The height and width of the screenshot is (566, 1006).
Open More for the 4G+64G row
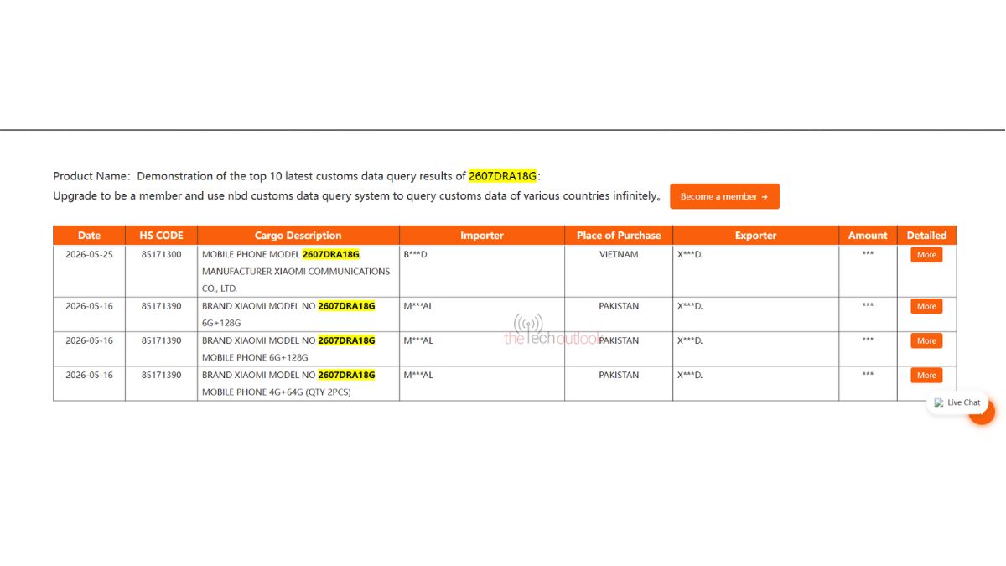pos(926,376)
